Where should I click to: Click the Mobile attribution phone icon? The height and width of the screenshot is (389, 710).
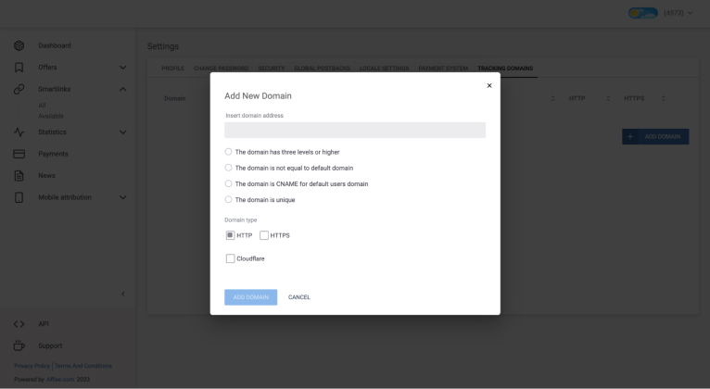pyautogui.click(x=19, y=197)
